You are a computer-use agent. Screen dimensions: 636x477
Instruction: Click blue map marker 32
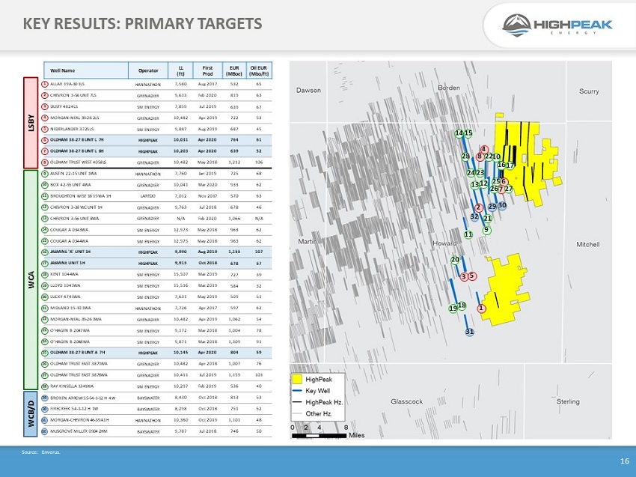[x=474, y=216]
